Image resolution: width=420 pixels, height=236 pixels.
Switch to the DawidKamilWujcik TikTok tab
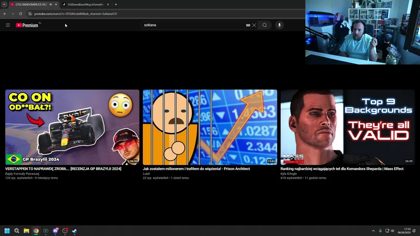tap(85, 5)
